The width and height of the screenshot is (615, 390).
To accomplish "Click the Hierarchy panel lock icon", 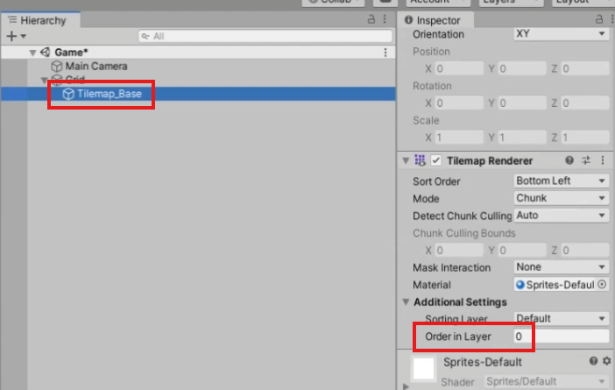I will 371,18.
